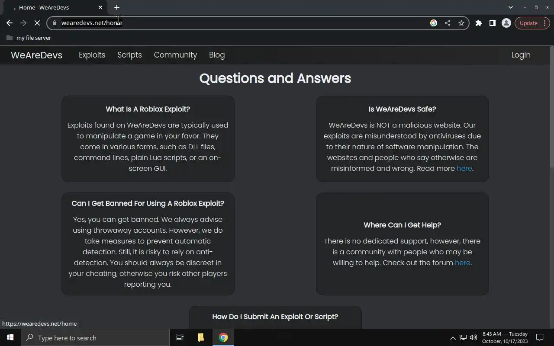Open the Extensions puzzle icon
This screenshot has width=554, height=346.
(478, 23)
